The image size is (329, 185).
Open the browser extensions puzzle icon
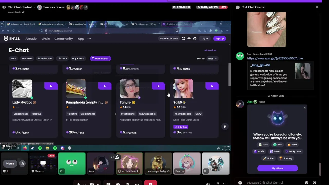pos(222,31)
